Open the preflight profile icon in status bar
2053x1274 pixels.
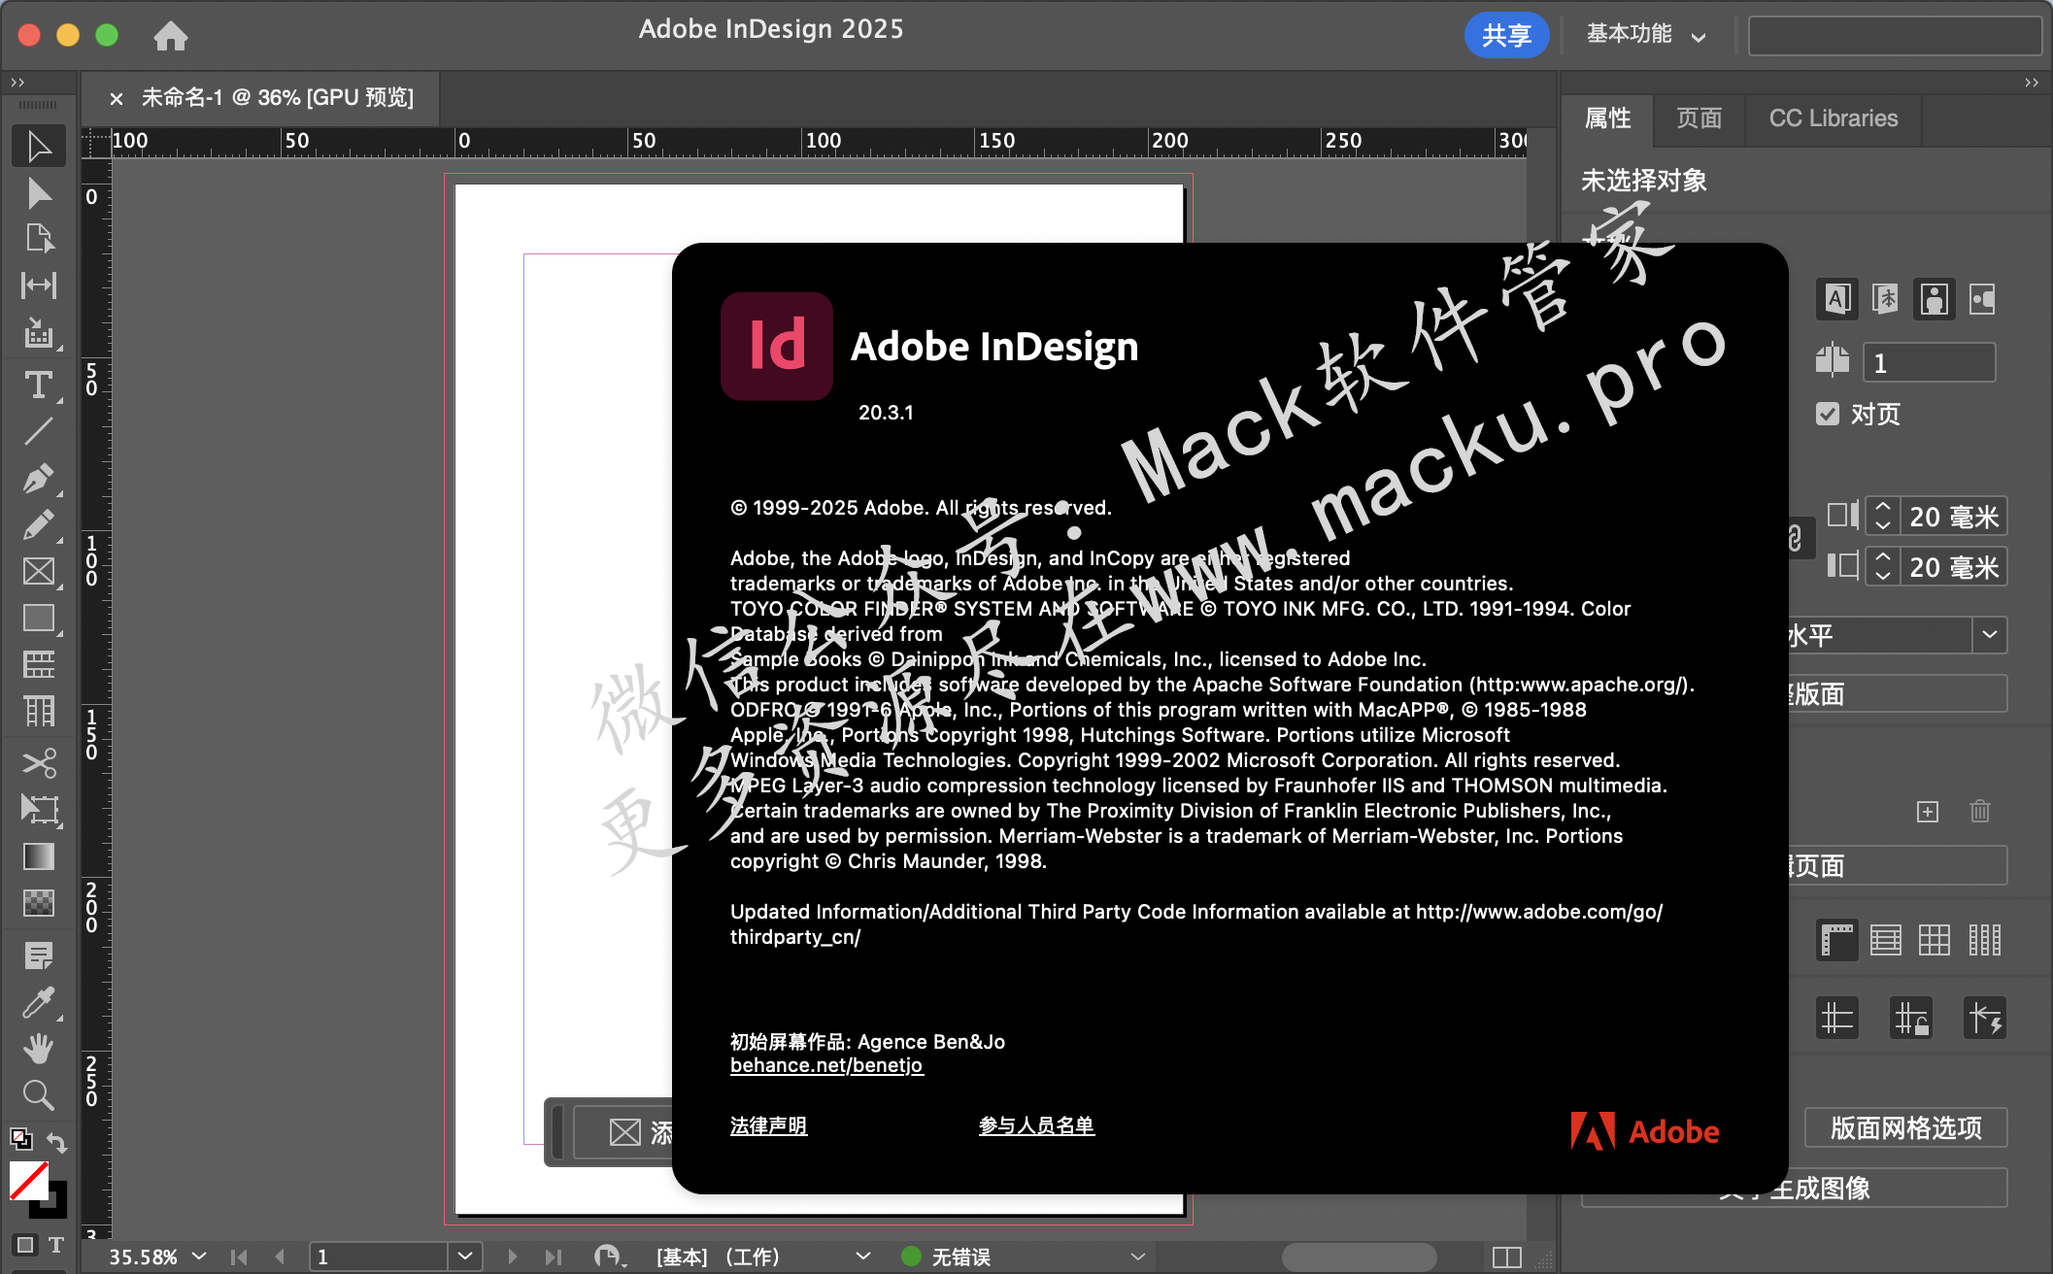click(x=610, y=1257)
